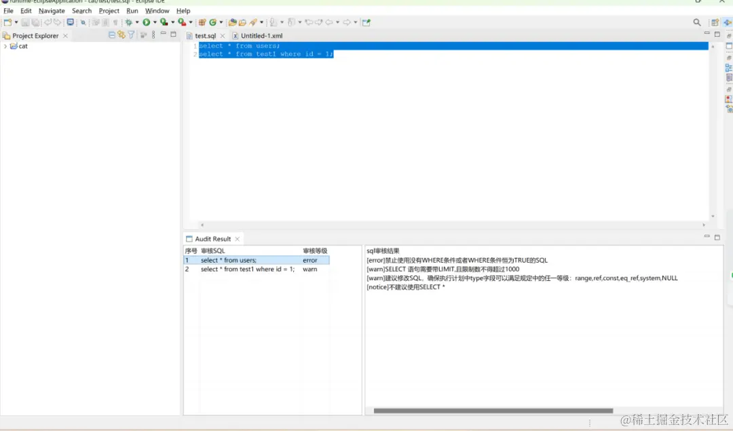Maximize the Audit Result panel
Screen dimensions: 733x431
coord(717,238)
